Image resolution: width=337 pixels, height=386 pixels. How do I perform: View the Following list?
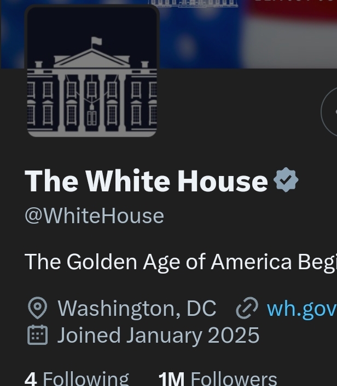85,378
